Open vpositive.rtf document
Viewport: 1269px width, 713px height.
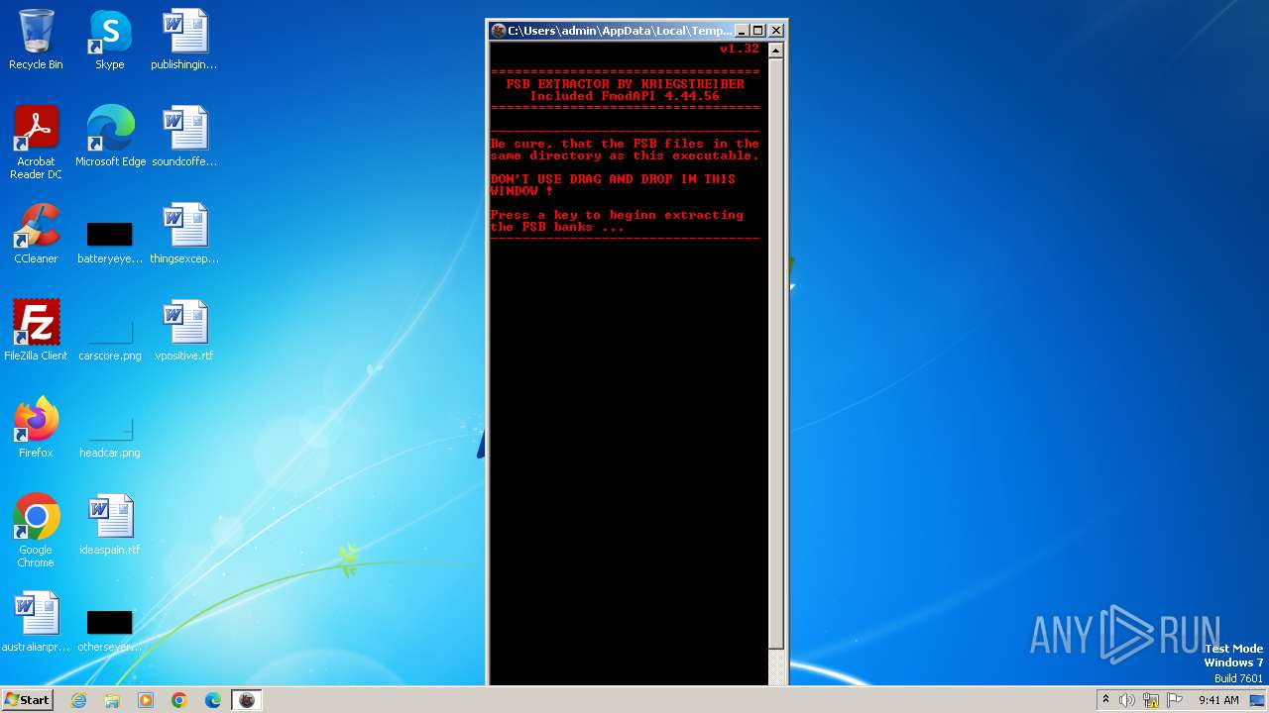tap(184, 331)
